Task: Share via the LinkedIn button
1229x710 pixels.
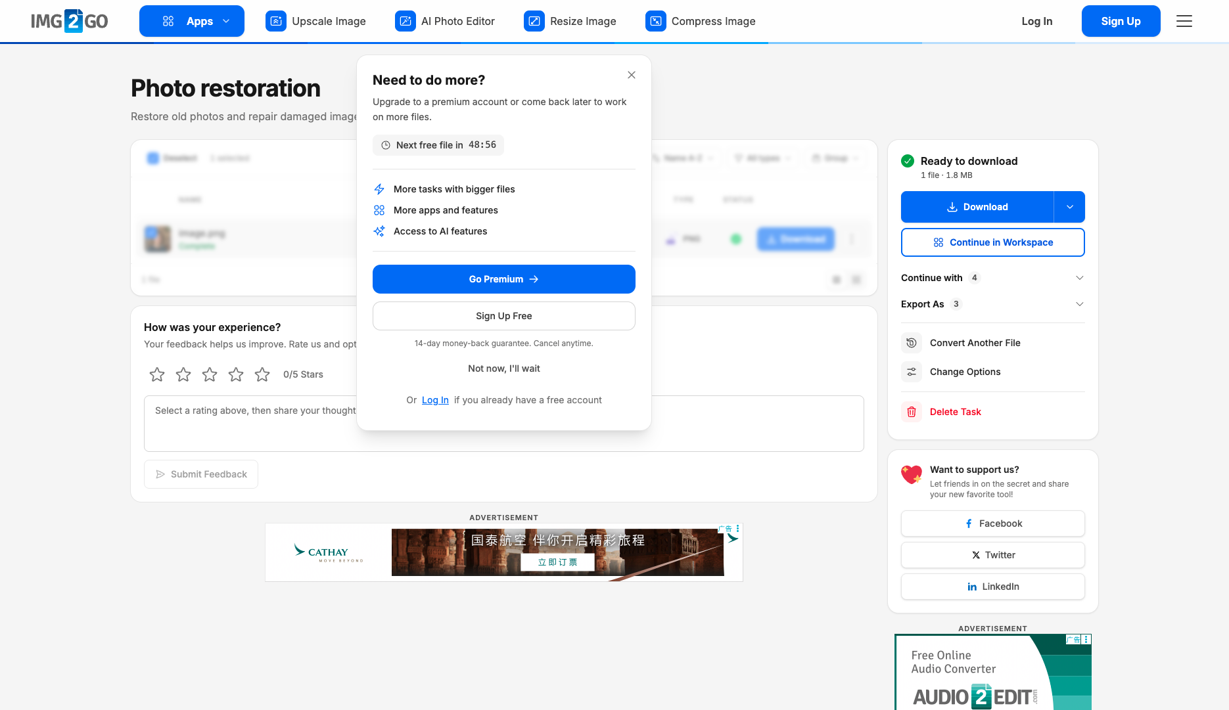Action: [993, 587]
